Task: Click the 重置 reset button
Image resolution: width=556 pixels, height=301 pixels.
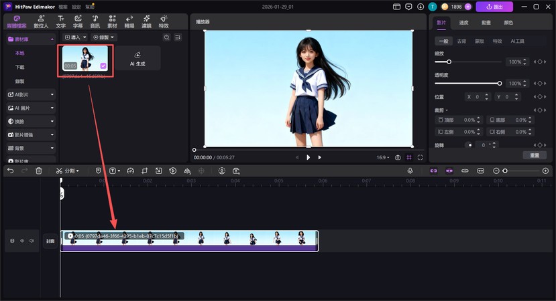Action: 535,155
